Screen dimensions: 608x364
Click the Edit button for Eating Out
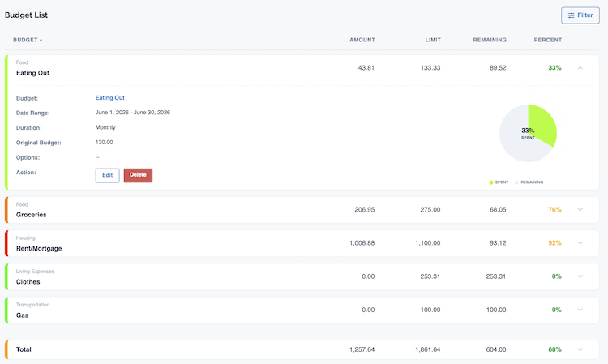point(107,175)
